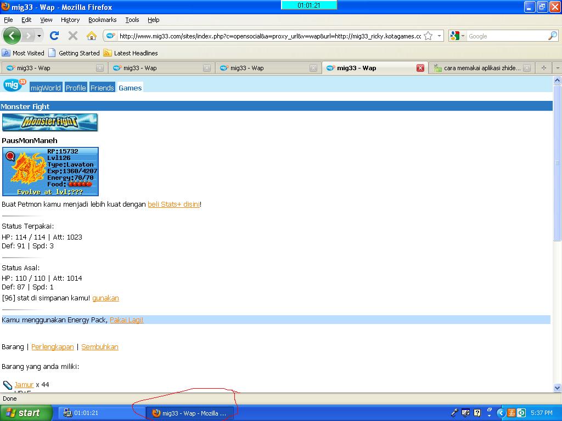Click the Forward navigation arrow

click(27, 36)
